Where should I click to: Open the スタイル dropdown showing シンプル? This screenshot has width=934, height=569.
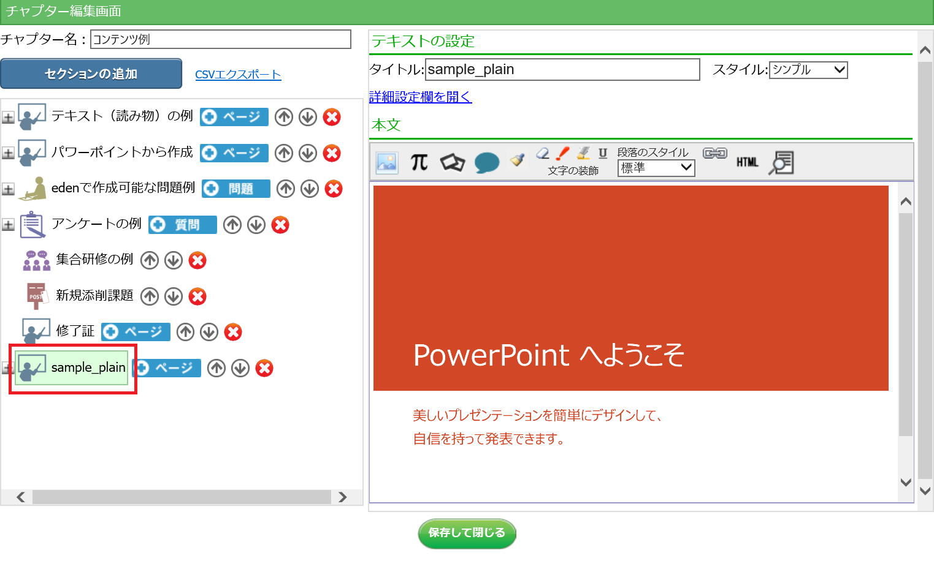808,70
